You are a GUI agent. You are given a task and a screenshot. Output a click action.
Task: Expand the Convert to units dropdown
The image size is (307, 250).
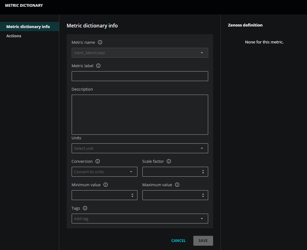[x=105, y=172]
